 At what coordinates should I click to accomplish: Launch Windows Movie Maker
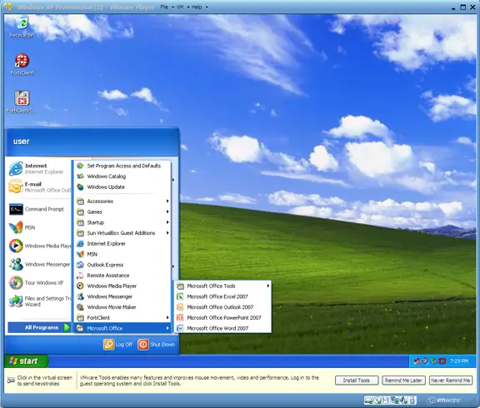(x=122, y=307)
